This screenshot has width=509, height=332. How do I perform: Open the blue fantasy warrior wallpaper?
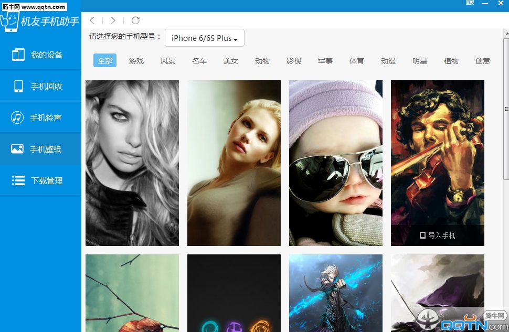point(336,293)
